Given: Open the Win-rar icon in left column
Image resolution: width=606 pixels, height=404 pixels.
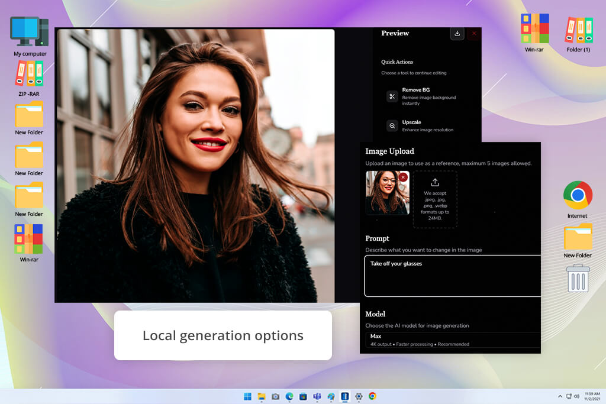Looking at the screenshot, I should 29,243.
